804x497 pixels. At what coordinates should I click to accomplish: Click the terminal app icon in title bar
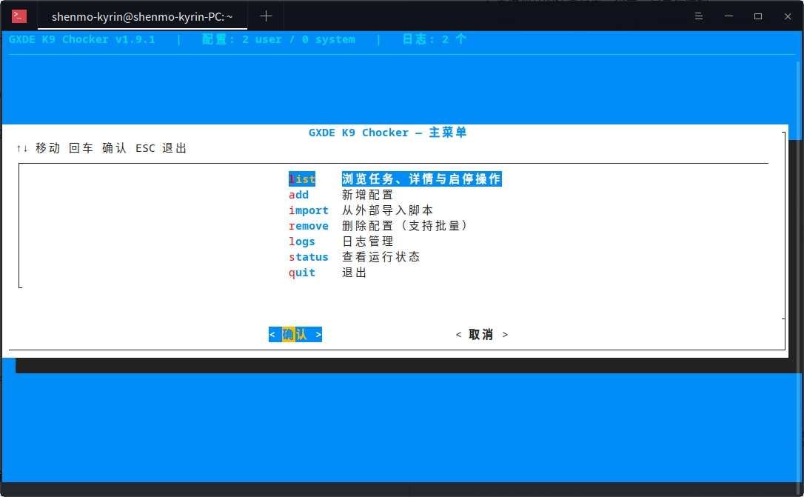pyautogui.click(x=19, y=16)
